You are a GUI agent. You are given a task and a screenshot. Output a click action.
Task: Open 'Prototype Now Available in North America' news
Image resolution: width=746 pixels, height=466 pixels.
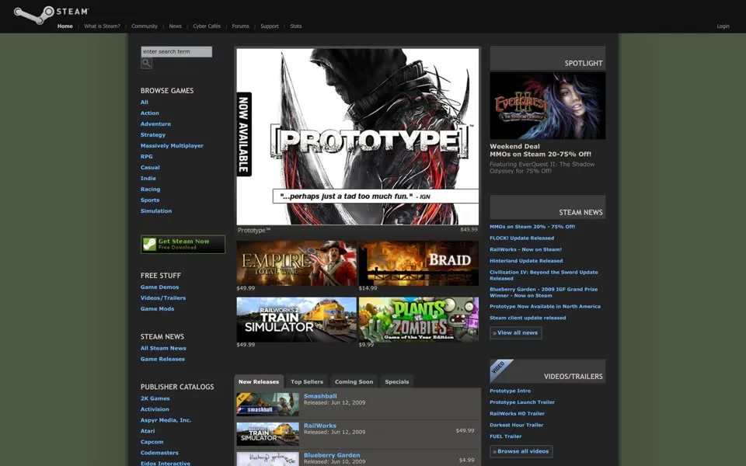(x=545, y=307)
